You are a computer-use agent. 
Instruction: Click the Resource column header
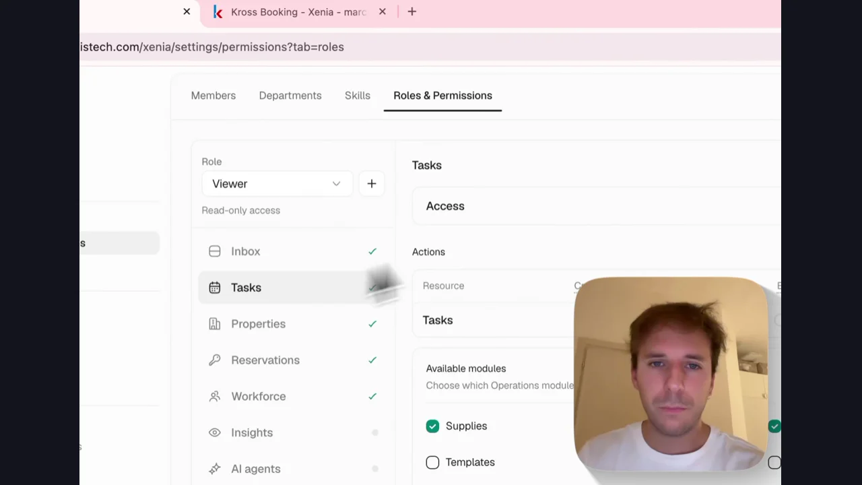443,286
